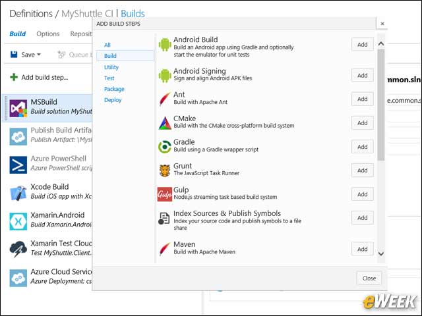Click the Ant feather icon

tap(165, 99)
